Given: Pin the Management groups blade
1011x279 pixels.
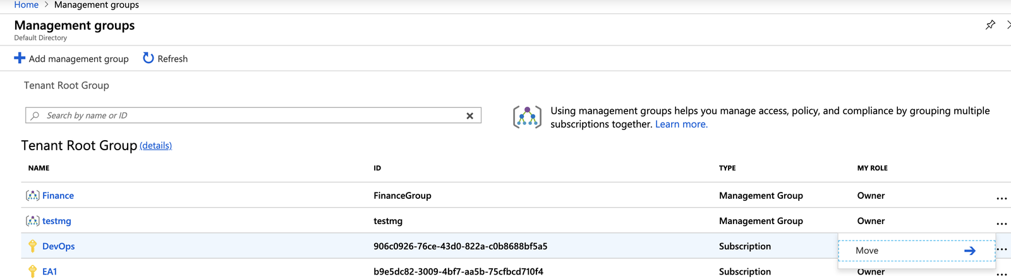Looking at the screenshot, I should (x=990, y=25).
